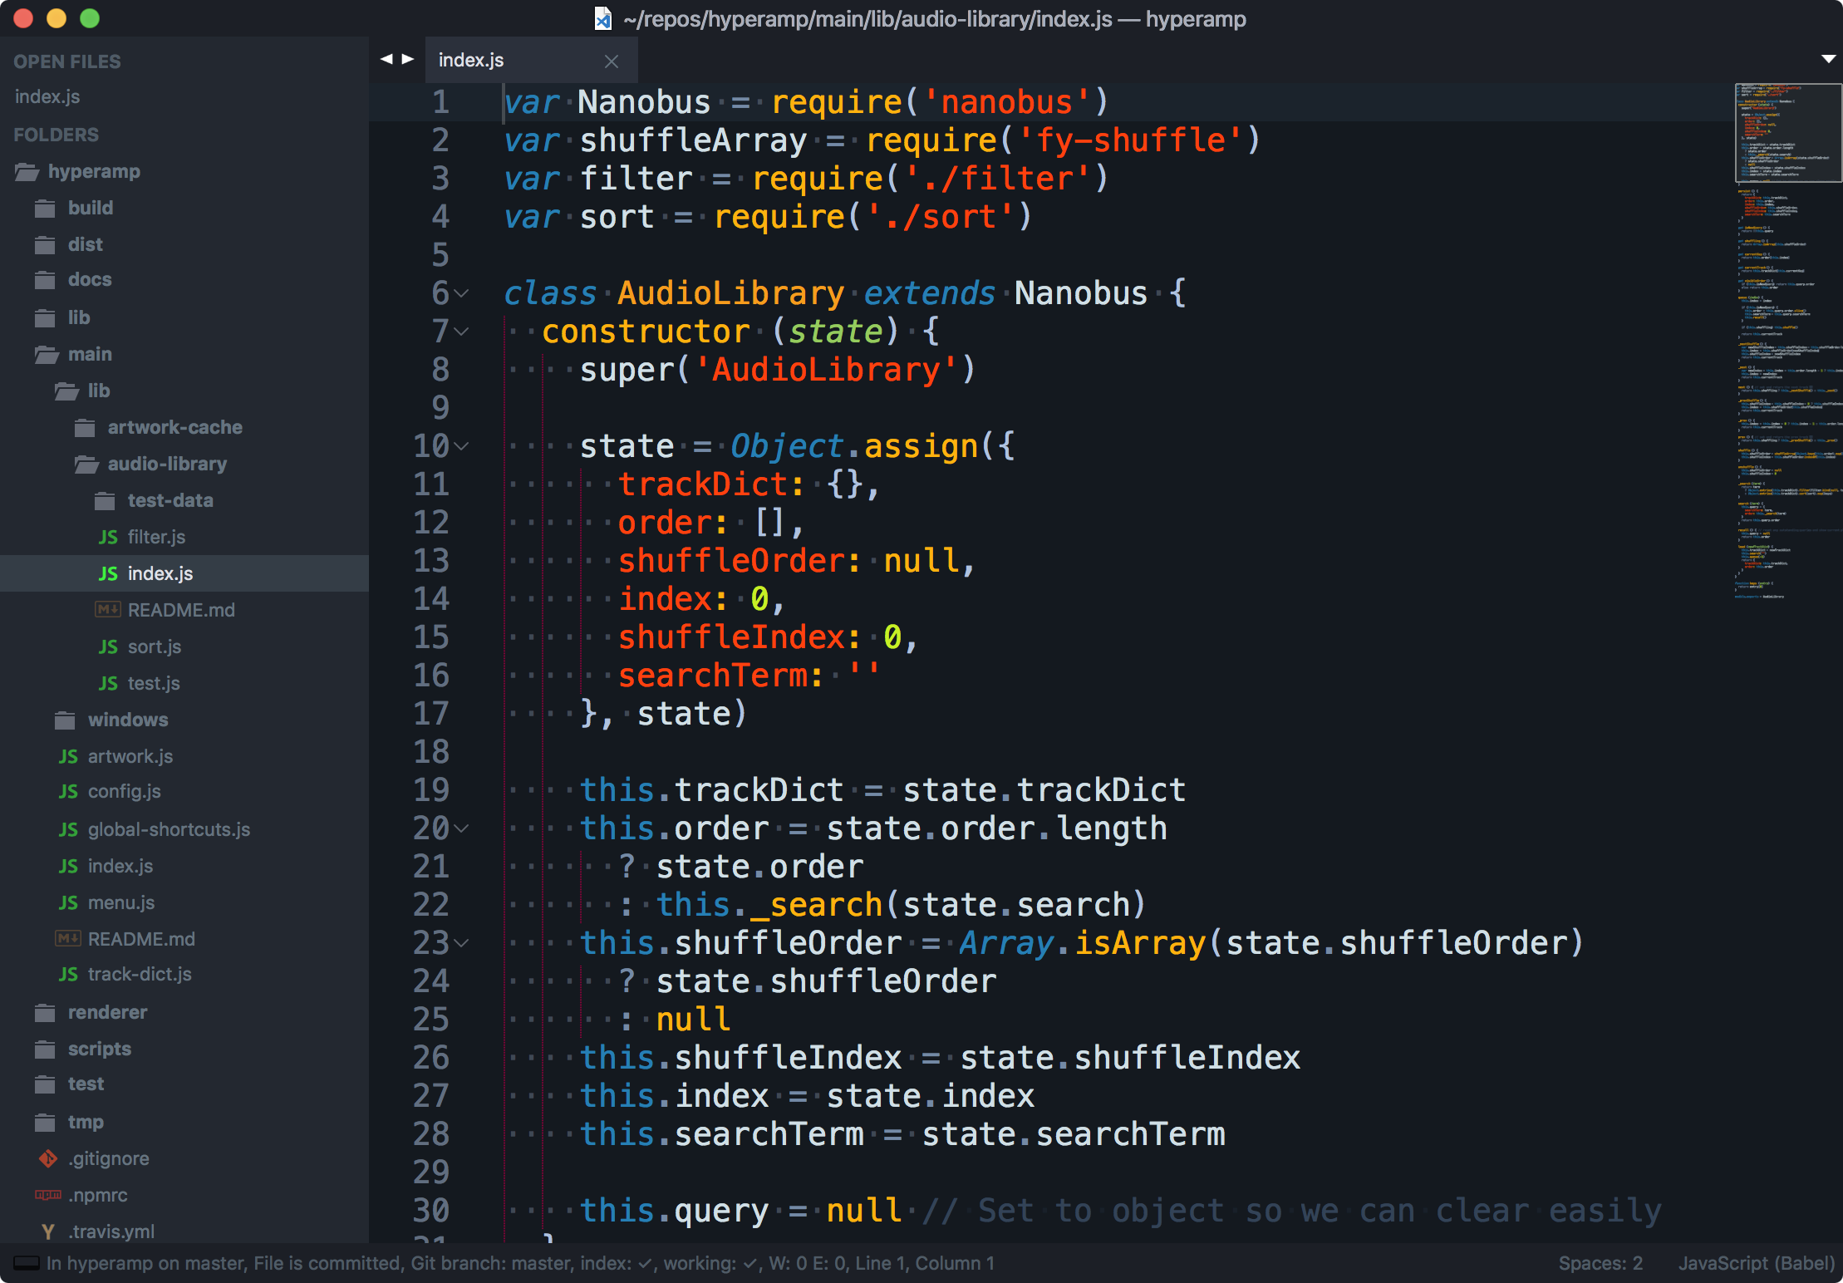The height and width of the screenshot is (1283, 1843).
Task: Open the tab overflow dropdown at top right
Action: 1828,59
